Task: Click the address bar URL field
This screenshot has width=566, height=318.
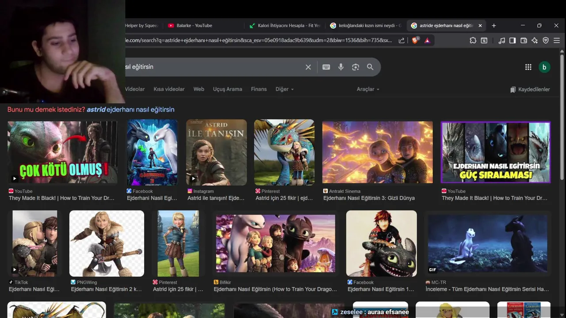Action: coord(259,40)
